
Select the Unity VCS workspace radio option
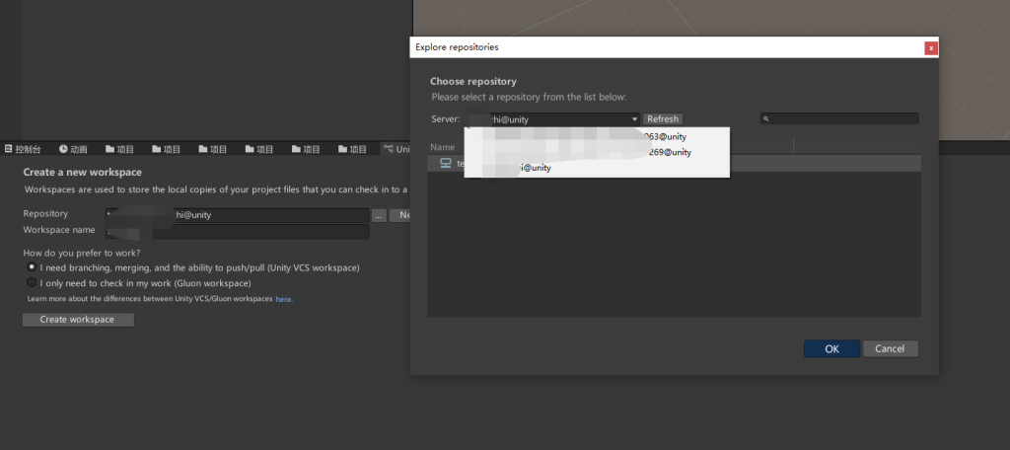tap(32, 267)
